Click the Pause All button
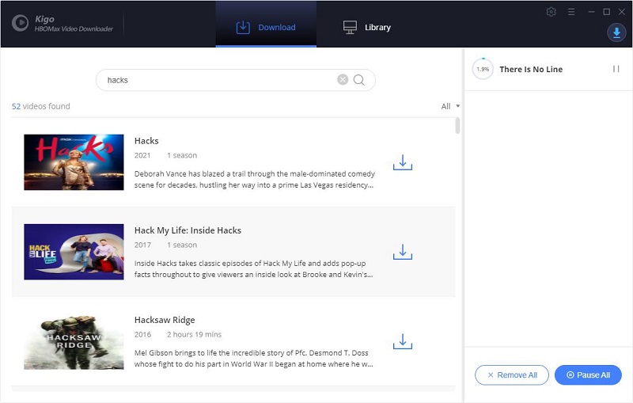 tap(588, 375)
